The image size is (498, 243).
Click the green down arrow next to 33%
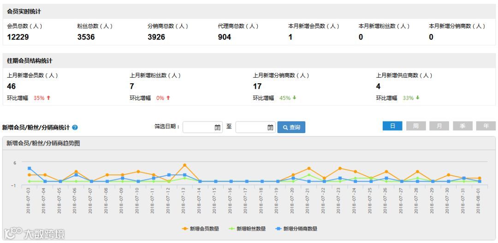(418, 98)
